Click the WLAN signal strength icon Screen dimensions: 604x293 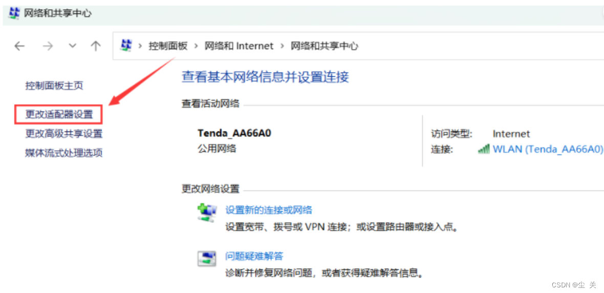pos(484,149)
